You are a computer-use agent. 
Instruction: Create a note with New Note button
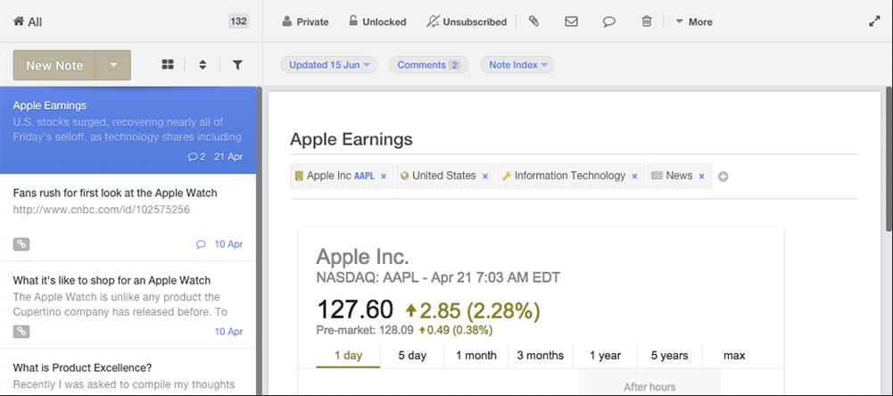click(x=54, y=65)
